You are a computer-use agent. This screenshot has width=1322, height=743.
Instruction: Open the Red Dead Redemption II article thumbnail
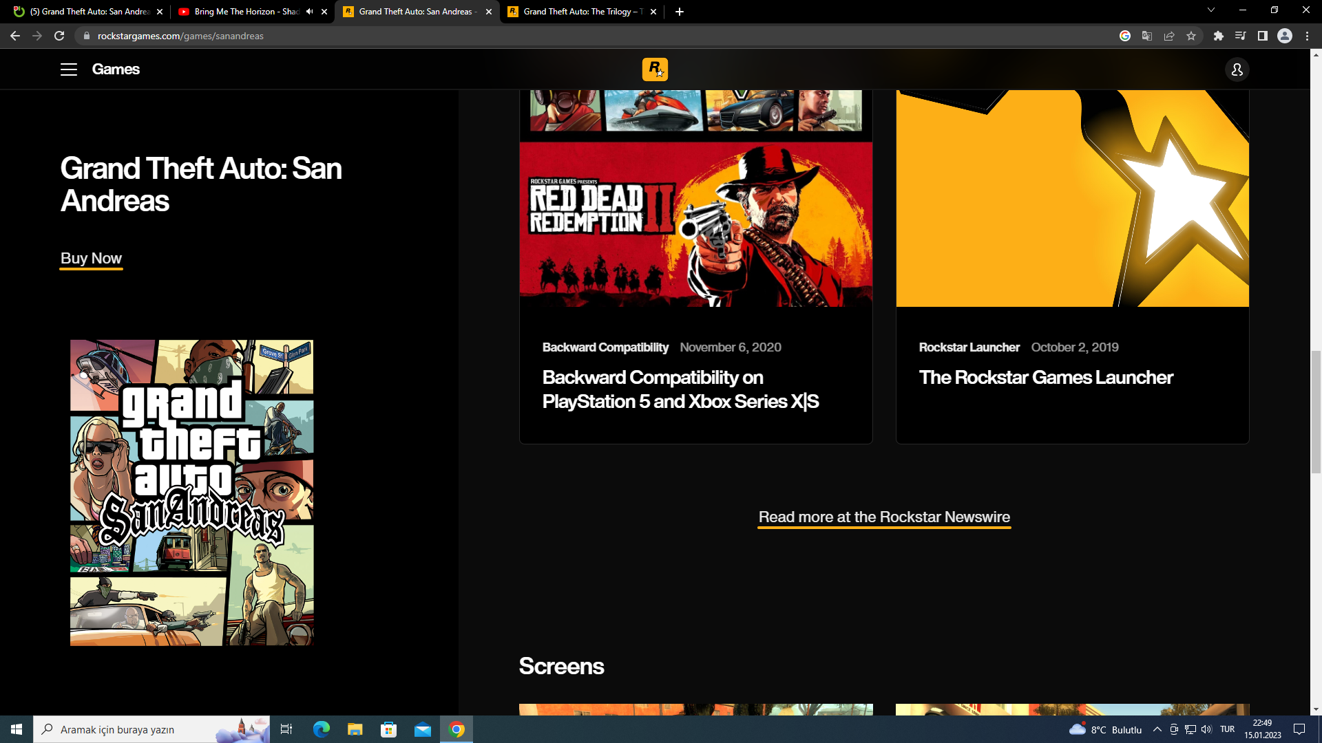point(695,224)
